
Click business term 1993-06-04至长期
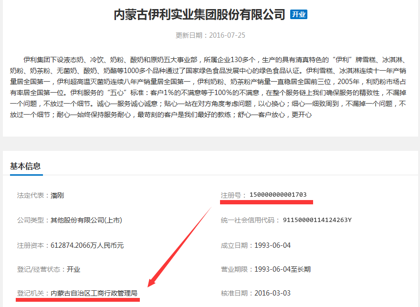283,269
